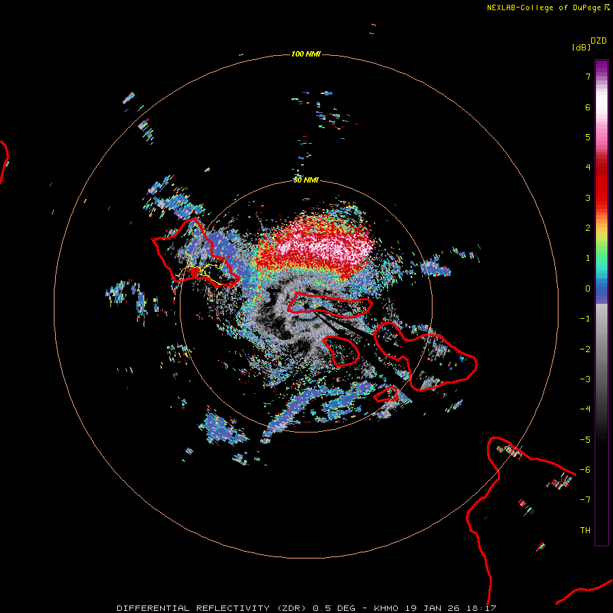Click the 4 dB tick label on the color scale
613x613 pixels.
(588, 168)
